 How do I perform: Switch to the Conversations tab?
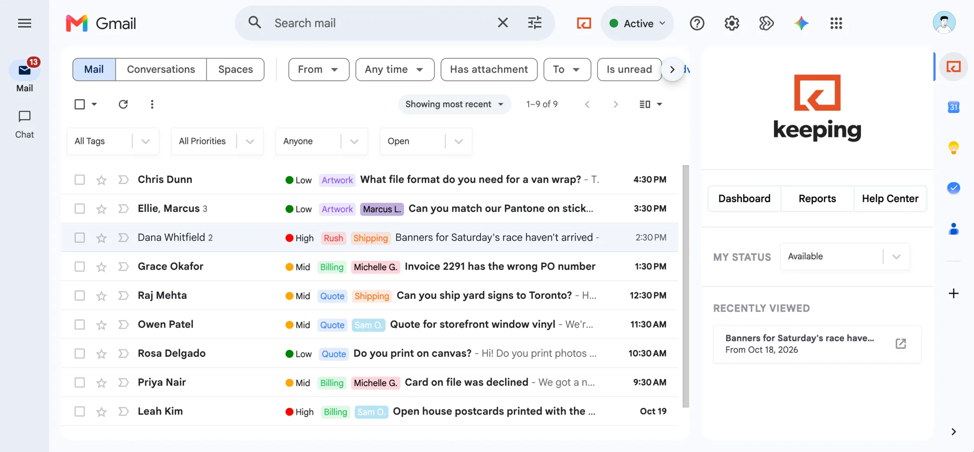pos(161,70)
